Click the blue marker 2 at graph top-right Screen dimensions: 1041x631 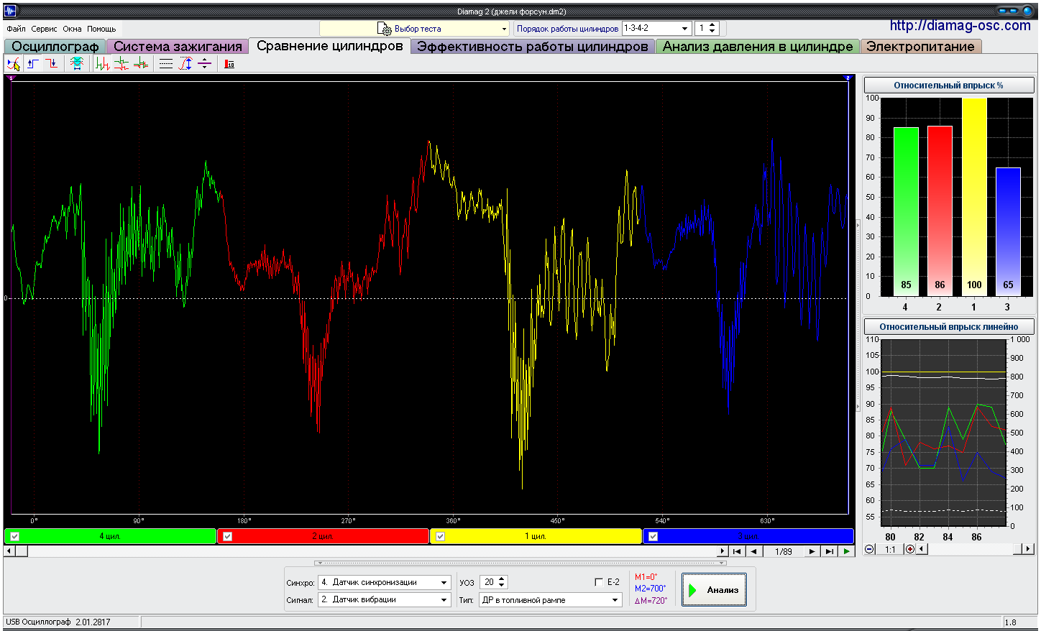[x=848, y=77]
